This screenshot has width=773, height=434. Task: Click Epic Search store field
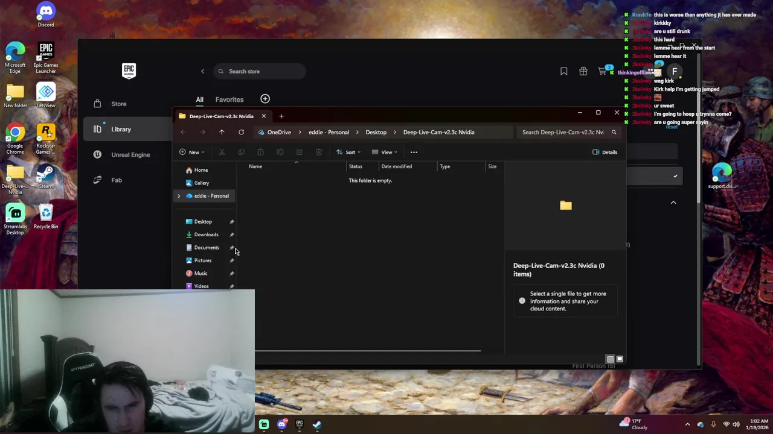coord(259,71)
